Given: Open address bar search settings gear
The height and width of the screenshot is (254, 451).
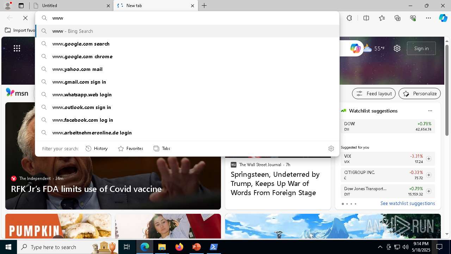Looking at the screenshot, I should 331,149.
